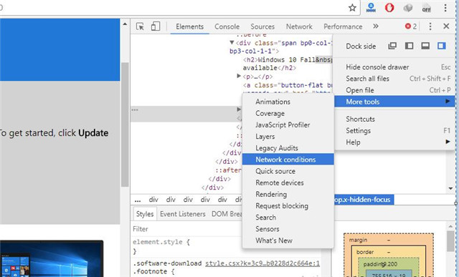Expand the collapsed p element node
This screenshot has height=277, width=459.
(x=239, y=77)
